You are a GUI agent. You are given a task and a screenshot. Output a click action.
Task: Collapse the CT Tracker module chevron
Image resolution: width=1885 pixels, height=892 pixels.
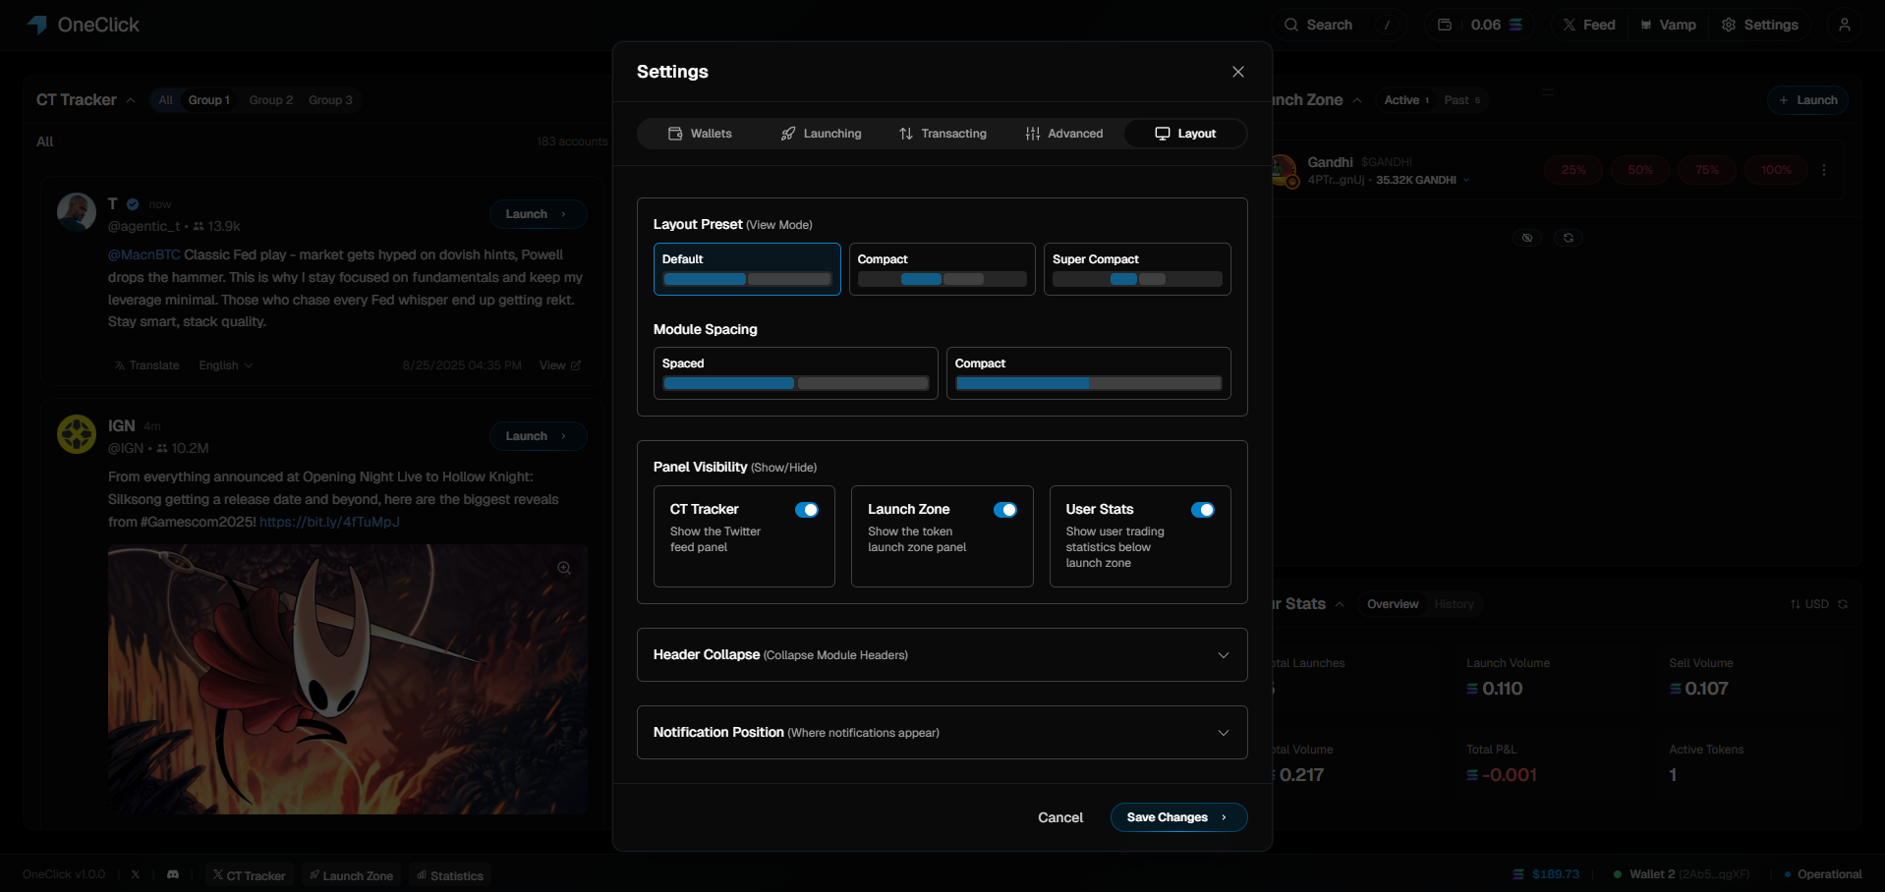click(x=131, y=100)
